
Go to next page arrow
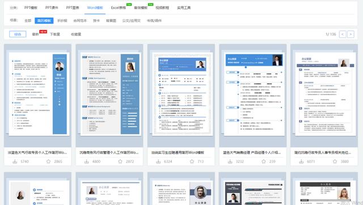point(351,34)
